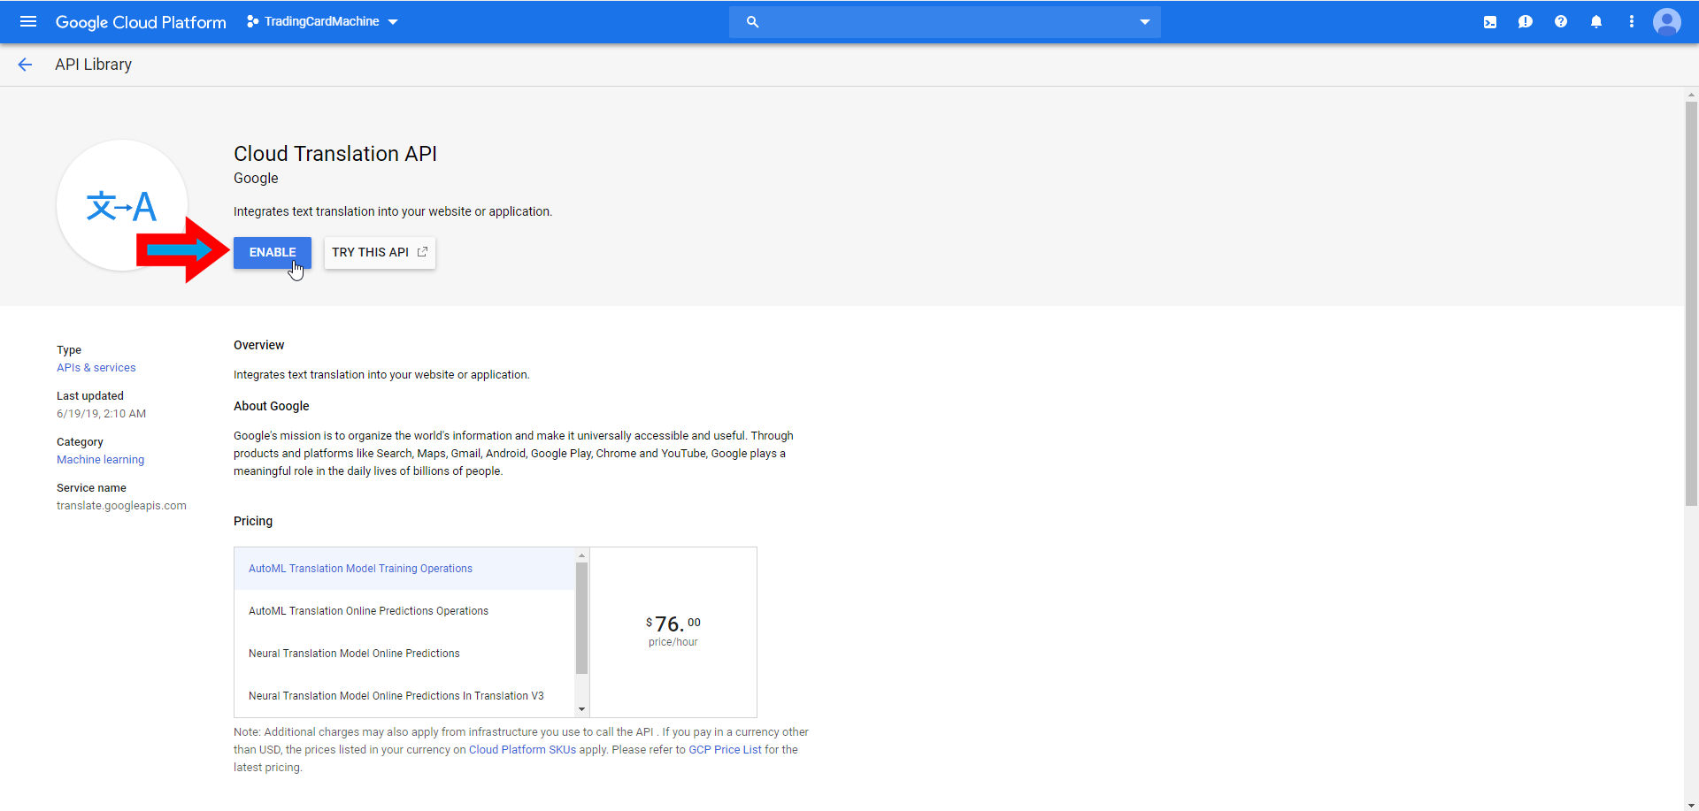Open the APIs & services type link
This screenshot has height=811, width=1699.
point(96,368)
